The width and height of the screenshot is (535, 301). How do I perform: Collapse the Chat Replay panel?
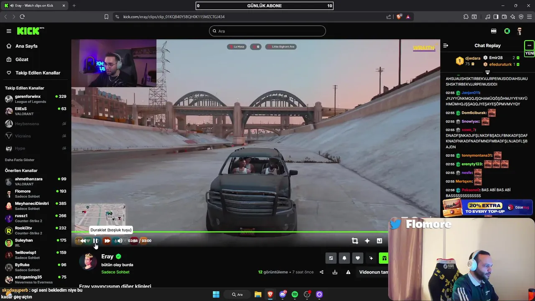click(x=446, y=46)
